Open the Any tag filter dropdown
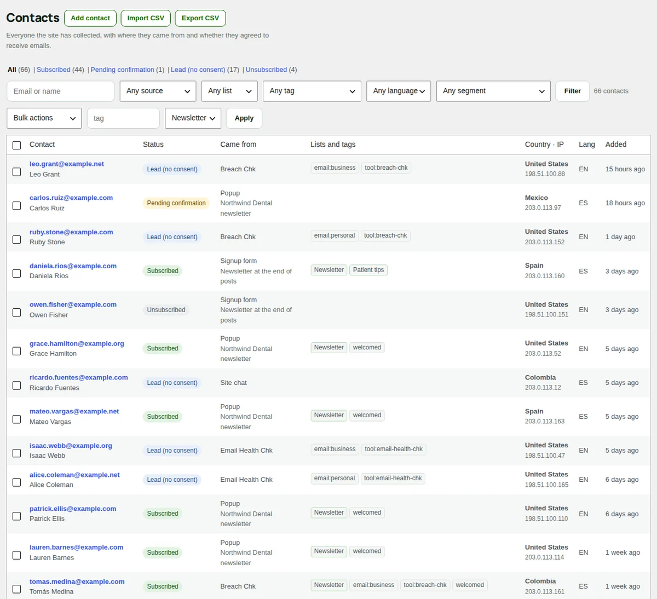Screen dimensions: 657x599 [312, 91]
